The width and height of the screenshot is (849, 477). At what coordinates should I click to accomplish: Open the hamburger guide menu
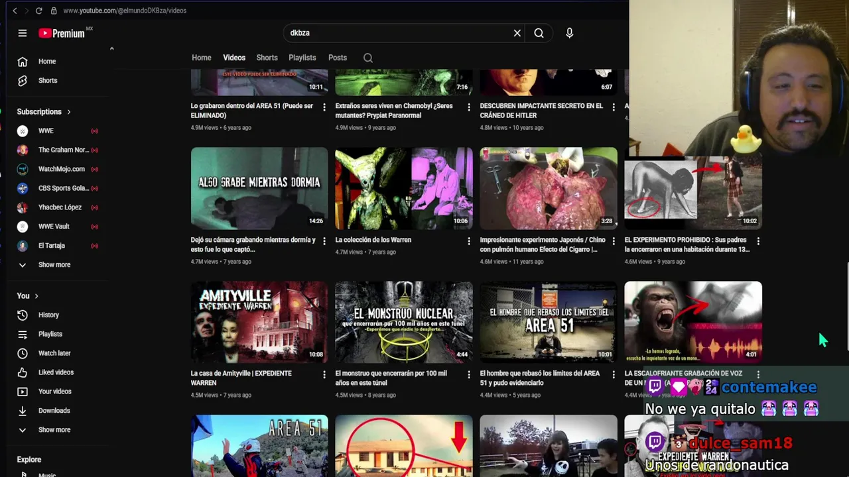point(23,33)
